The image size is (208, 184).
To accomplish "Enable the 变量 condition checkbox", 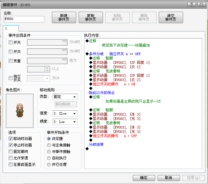I will [10, 61].
